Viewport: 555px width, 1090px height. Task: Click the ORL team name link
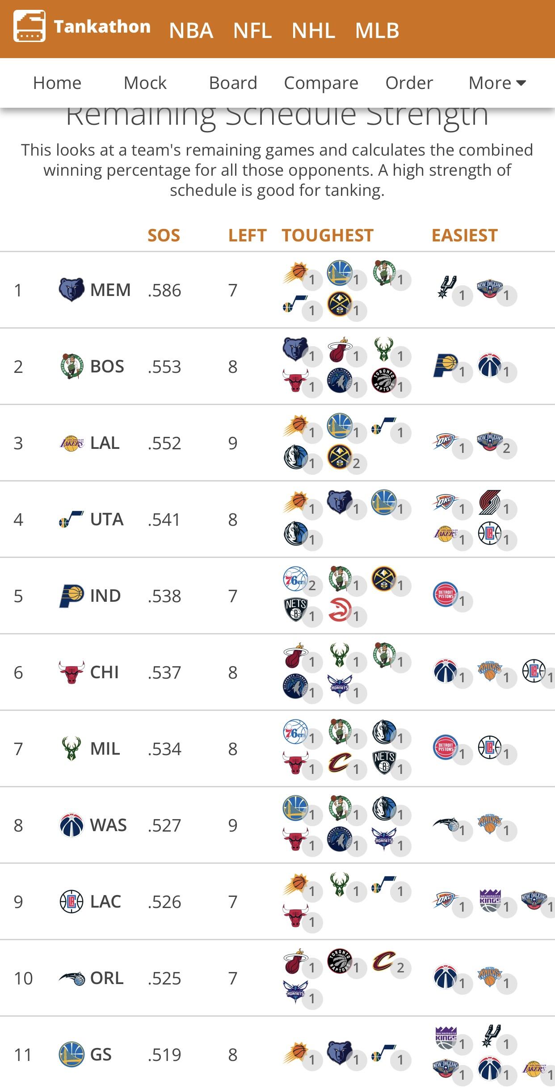(107, 978)
